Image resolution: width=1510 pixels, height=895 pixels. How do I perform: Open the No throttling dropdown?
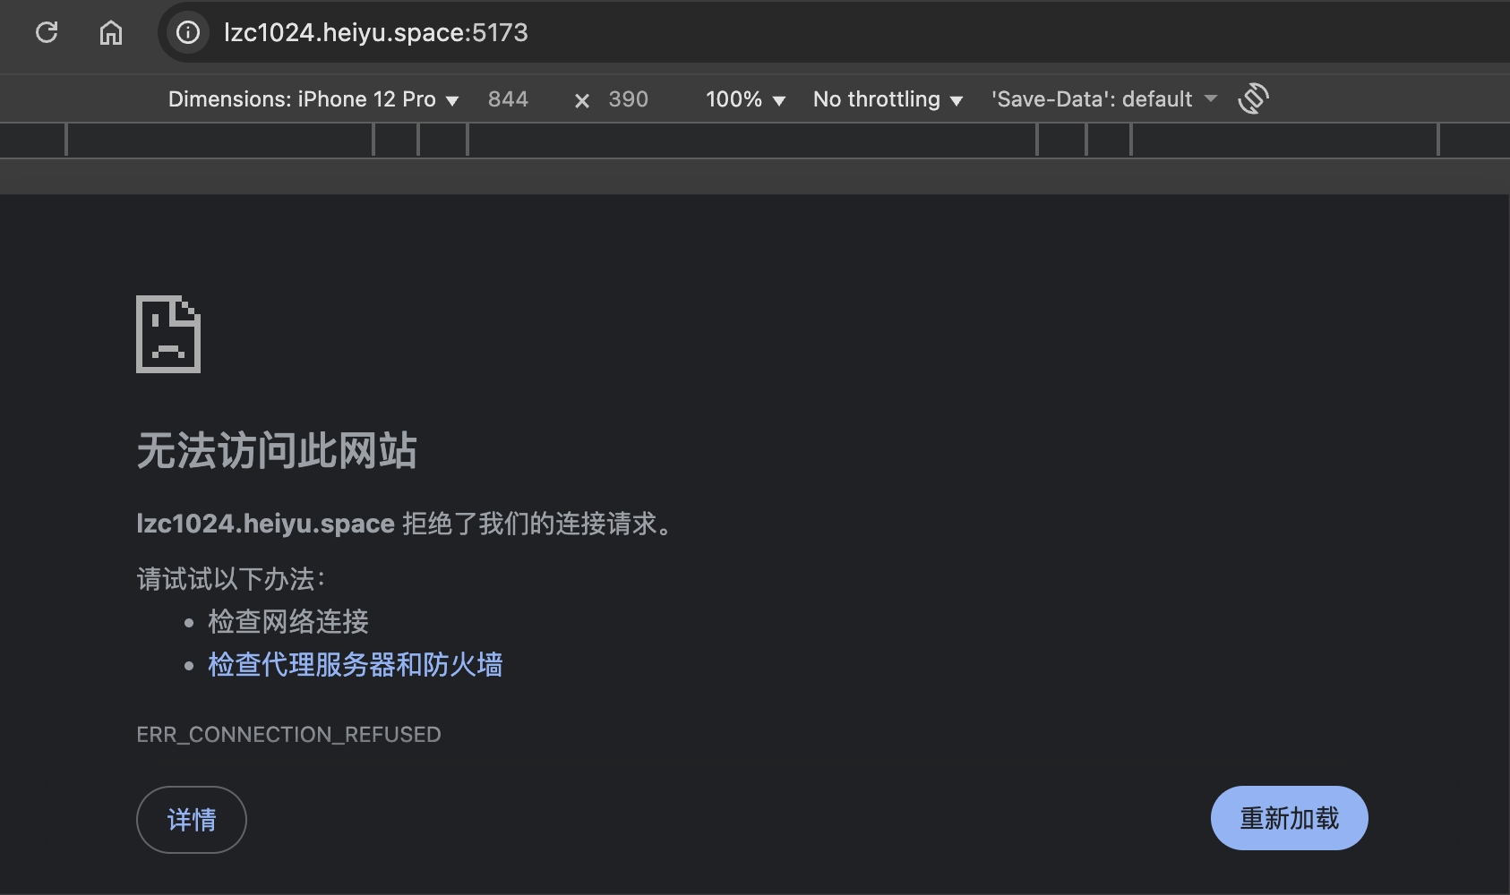click(x=888, y=99)
